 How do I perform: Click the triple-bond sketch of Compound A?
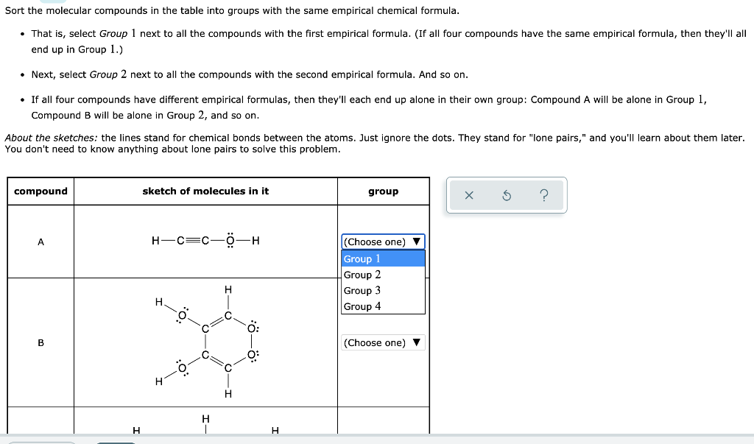[x=205, y=239]
